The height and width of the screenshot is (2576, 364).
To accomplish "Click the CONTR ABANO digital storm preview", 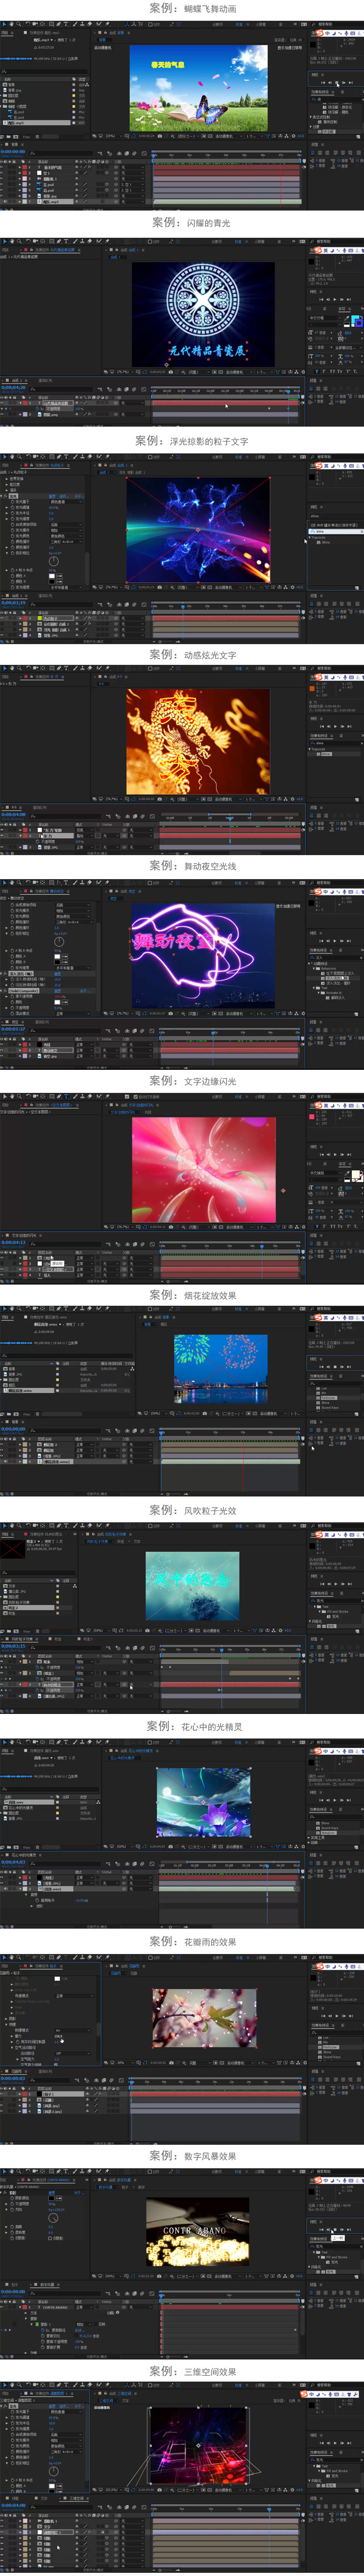I will [x=197, y=2232].
